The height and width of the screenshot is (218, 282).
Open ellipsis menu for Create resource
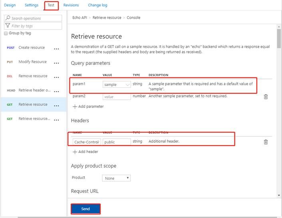56,49
